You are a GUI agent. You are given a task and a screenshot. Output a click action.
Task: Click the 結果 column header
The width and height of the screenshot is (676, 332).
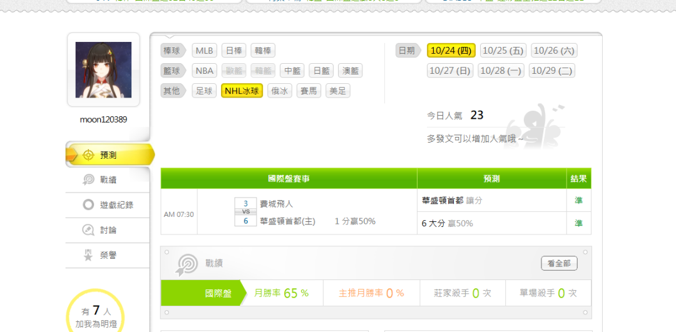[x=578, y=179]
